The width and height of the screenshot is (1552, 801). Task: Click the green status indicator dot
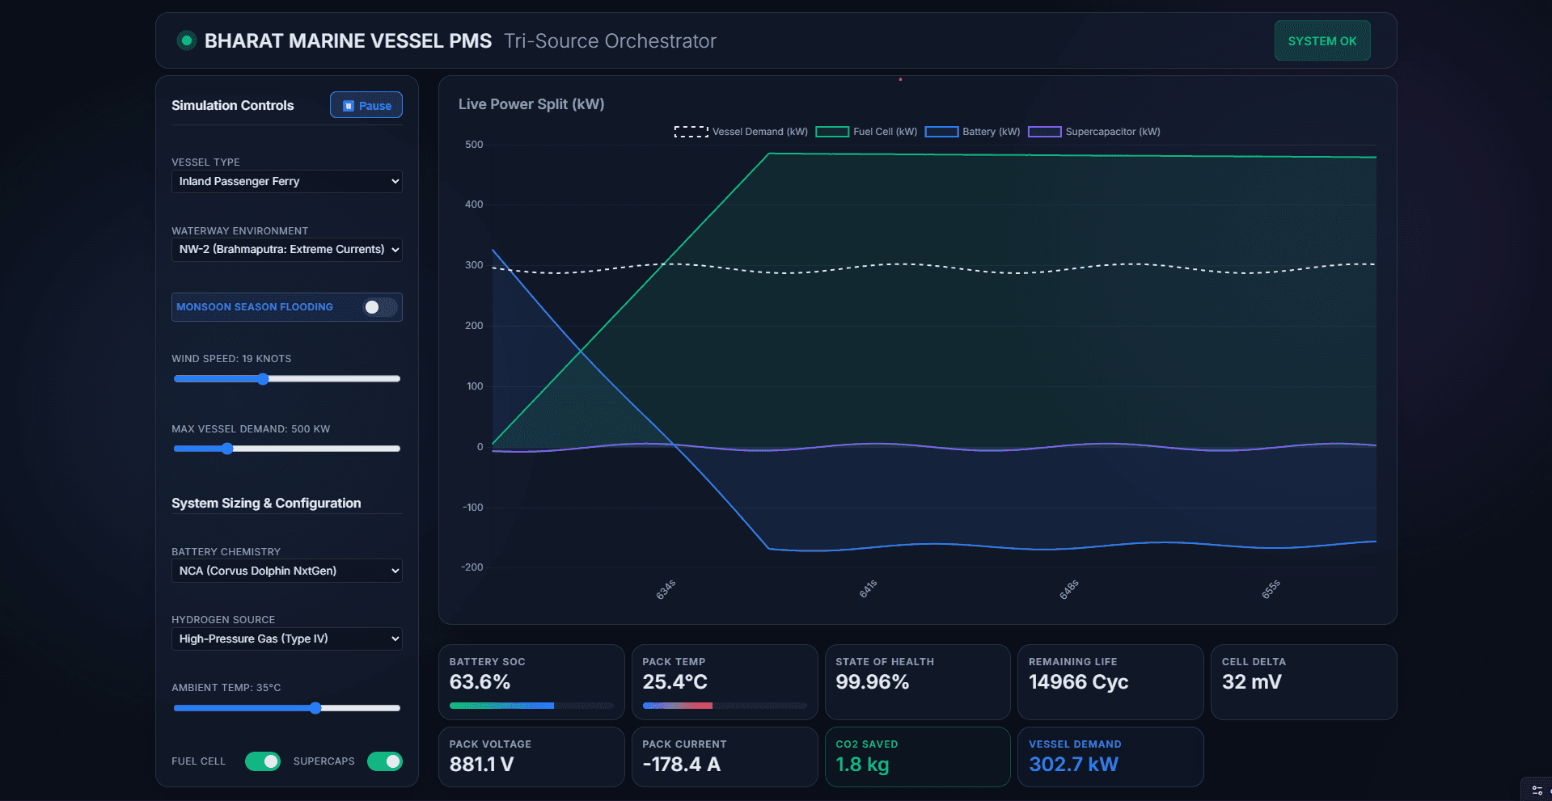click(x=187, y=40)
